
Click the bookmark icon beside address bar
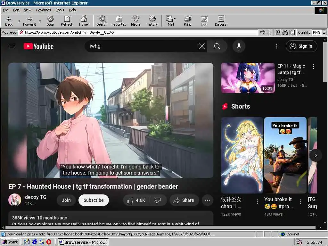pyautogui.click(x=270, y=32)
